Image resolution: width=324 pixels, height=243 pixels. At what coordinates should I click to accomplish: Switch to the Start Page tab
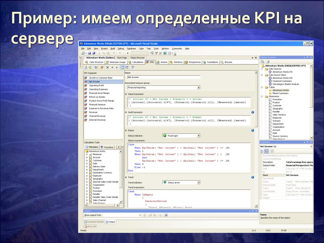[122, 58]
